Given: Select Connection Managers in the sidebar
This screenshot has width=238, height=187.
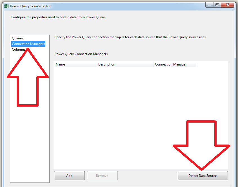Looking at the screenshot, I should pyautogui.click(x=28, y=44).
